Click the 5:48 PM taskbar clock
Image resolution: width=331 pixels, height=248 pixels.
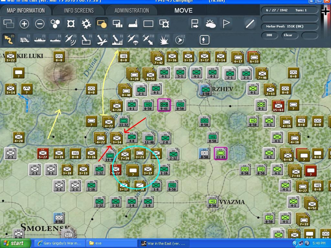pyautogui.click(x=319, y=243)
